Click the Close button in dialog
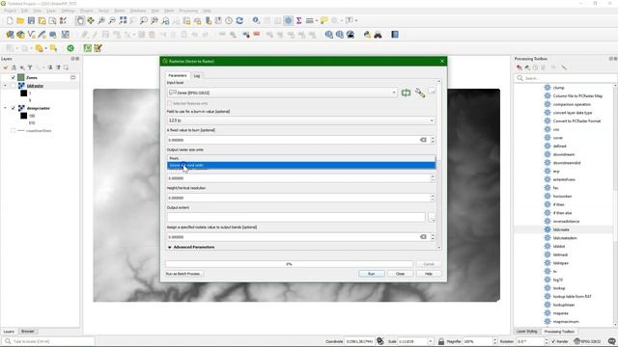 (x=400, y=274)
